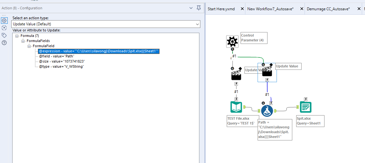Collapse the FormulaFields tree node
Viewport: 365px width, 163px height.
pyautogui.click(x=23, y=41)
